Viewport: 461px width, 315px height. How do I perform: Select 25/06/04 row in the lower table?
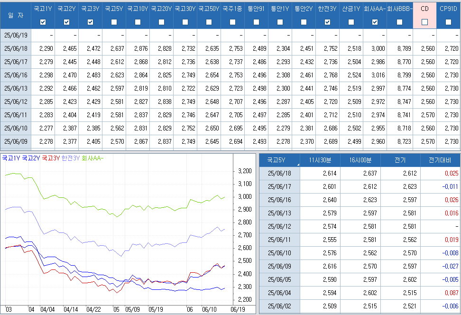point(280,293)
